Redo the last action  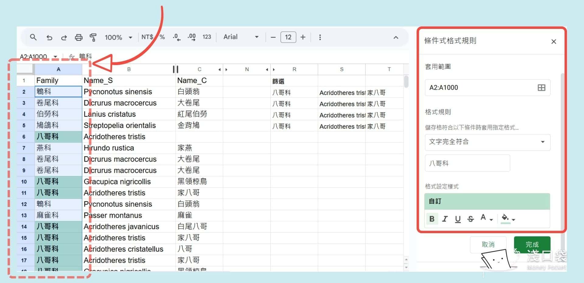click(64, 37)
